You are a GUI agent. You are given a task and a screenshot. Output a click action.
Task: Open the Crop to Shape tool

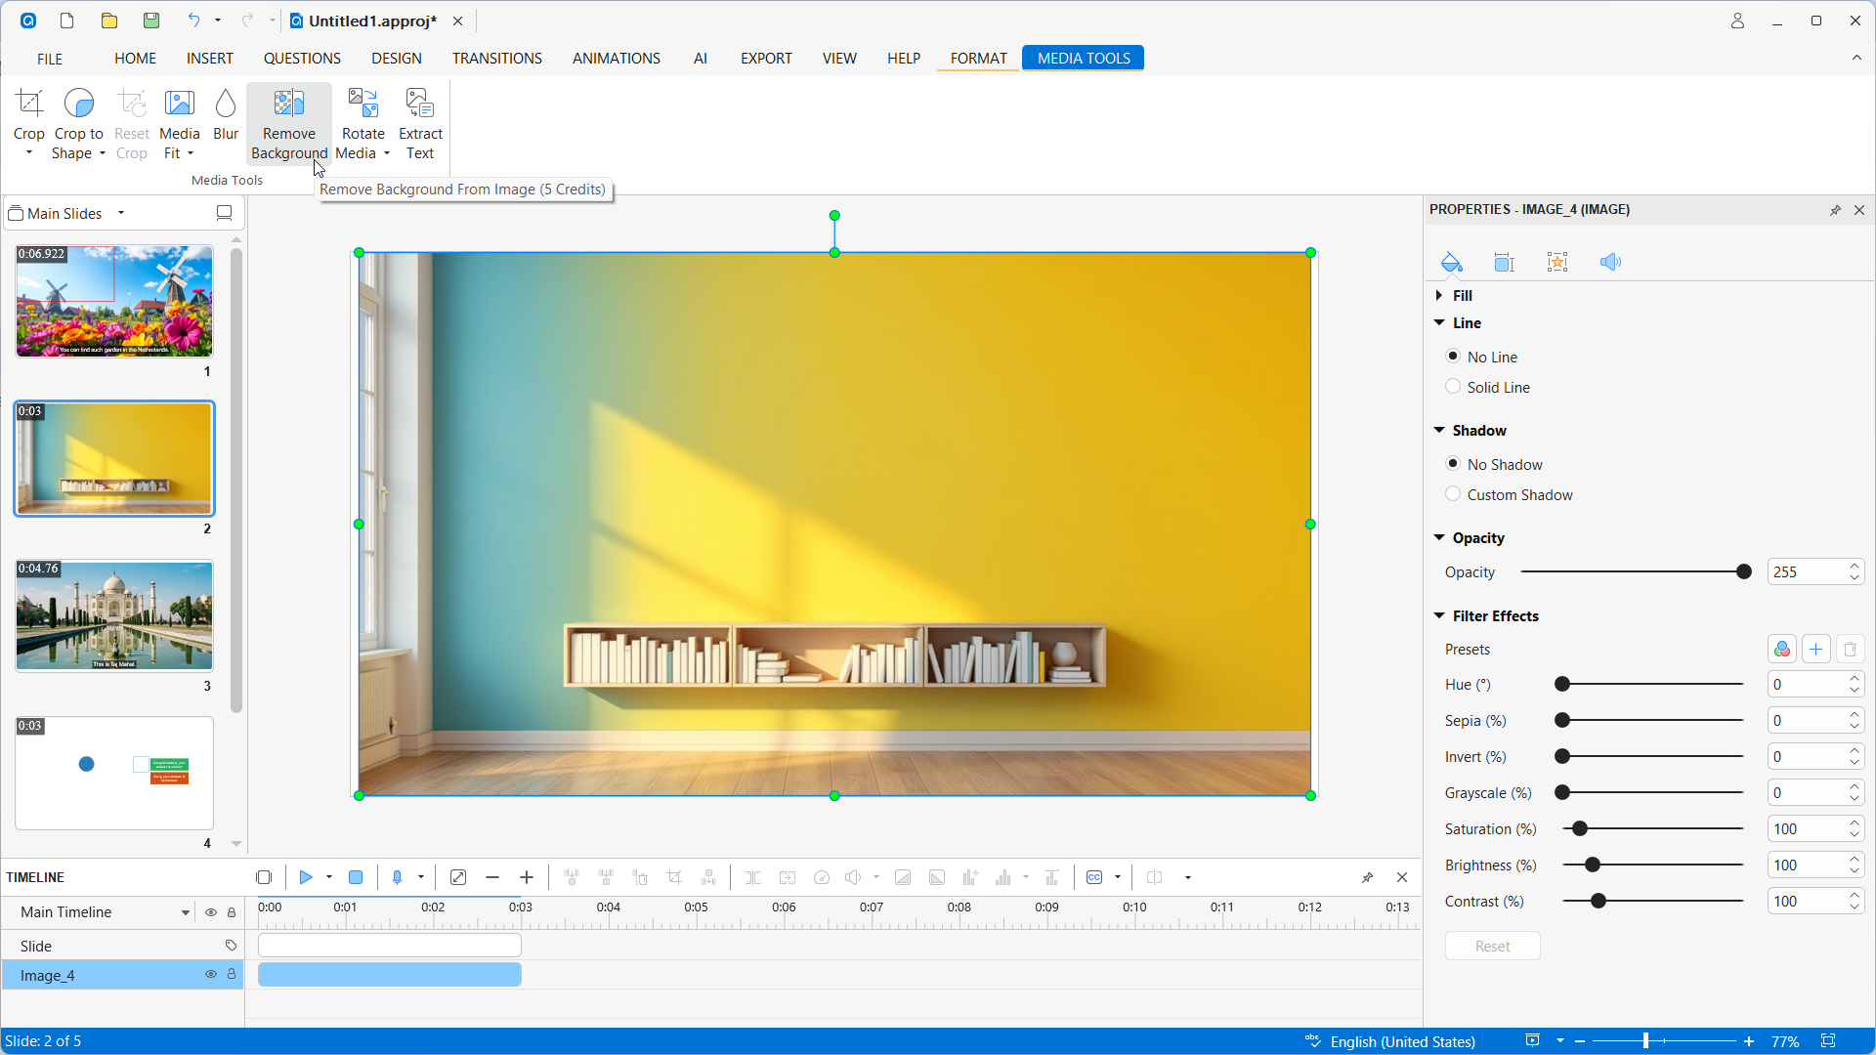(78, 124)
